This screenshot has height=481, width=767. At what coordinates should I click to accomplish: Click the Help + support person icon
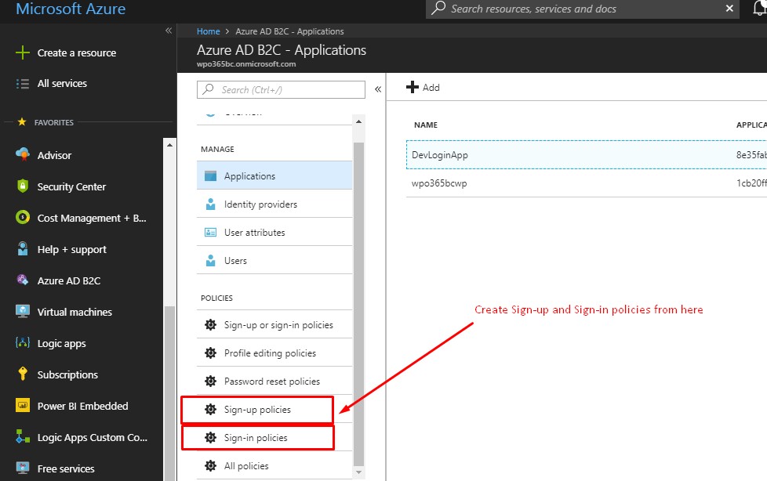point(23,249)
